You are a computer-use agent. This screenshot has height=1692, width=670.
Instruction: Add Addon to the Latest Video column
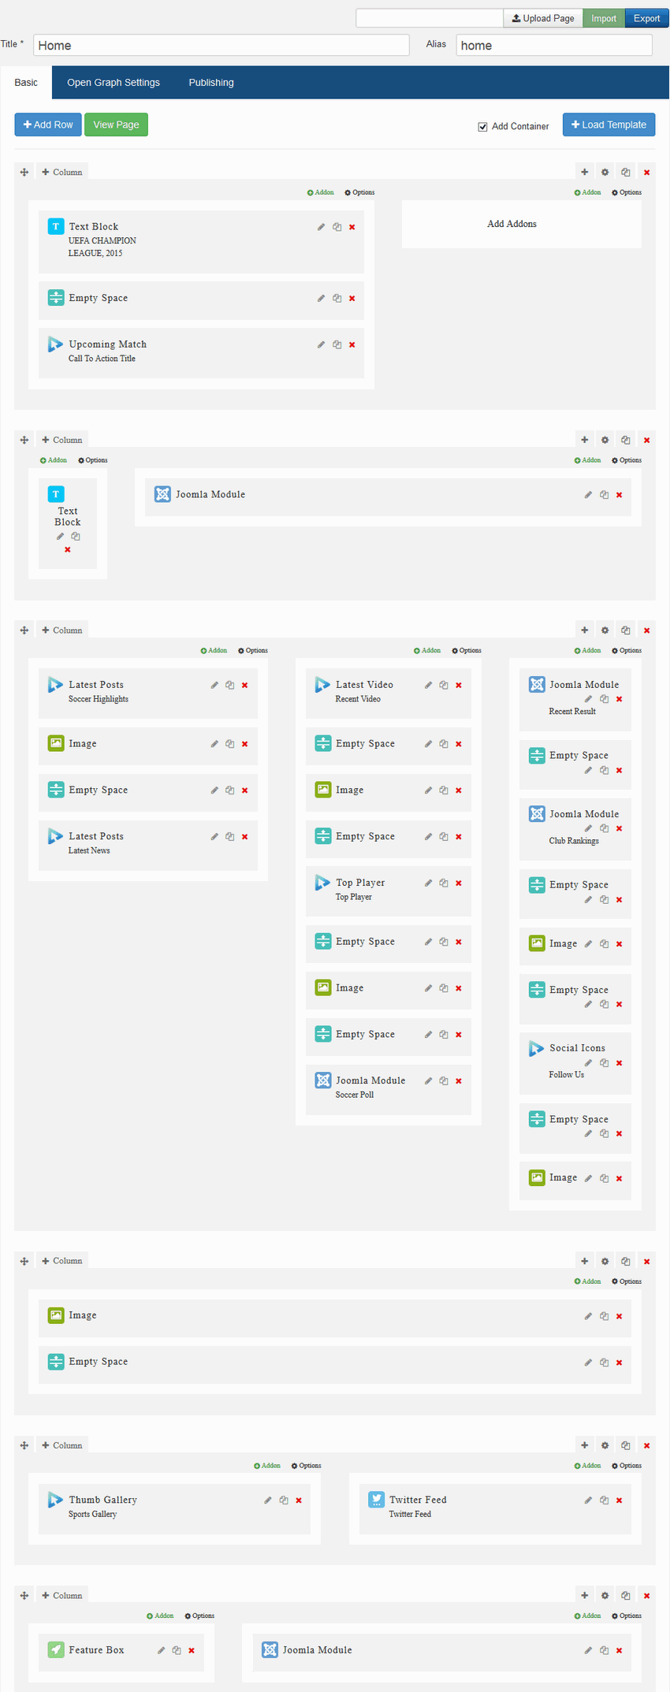[427, 651]
